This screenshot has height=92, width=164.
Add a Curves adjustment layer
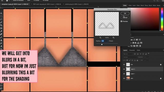click(134, 40)
